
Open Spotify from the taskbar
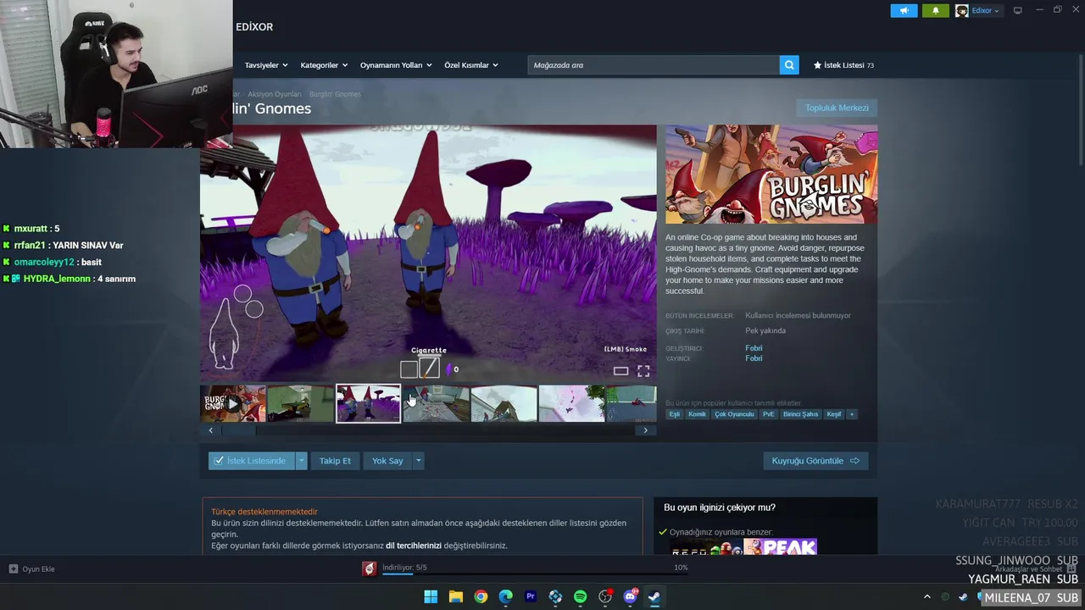(580, 596)
